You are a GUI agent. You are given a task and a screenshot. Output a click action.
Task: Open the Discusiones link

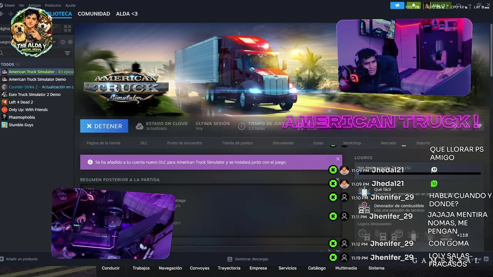click(283, 143)
